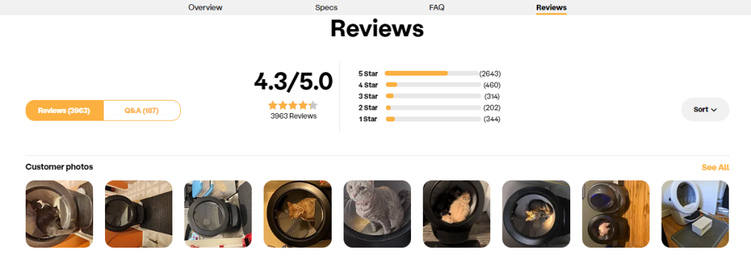
Task: Go to the FAQ tab
Action: pyautogui.click(x=436, y=7)
